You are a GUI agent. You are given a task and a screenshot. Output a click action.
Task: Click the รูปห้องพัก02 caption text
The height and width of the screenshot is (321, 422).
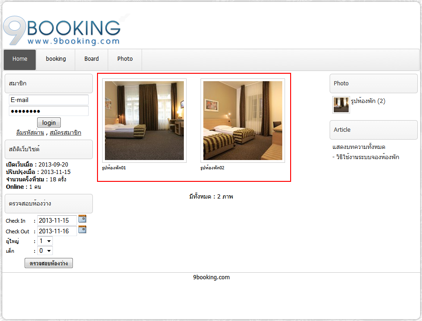pyautogui.click(x=212, y=168)
